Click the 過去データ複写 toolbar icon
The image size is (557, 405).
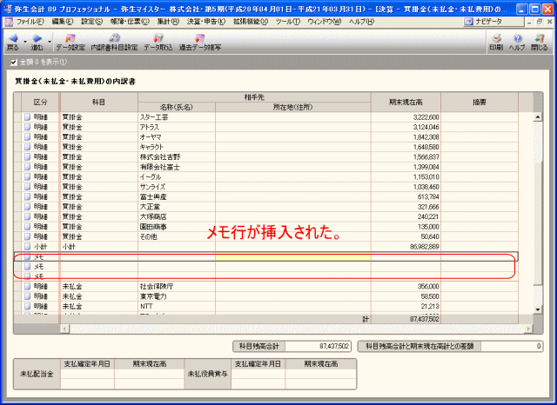199,38
